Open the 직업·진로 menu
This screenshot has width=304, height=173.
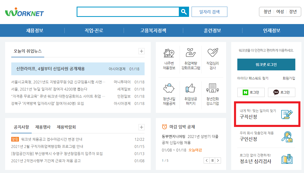94,30
